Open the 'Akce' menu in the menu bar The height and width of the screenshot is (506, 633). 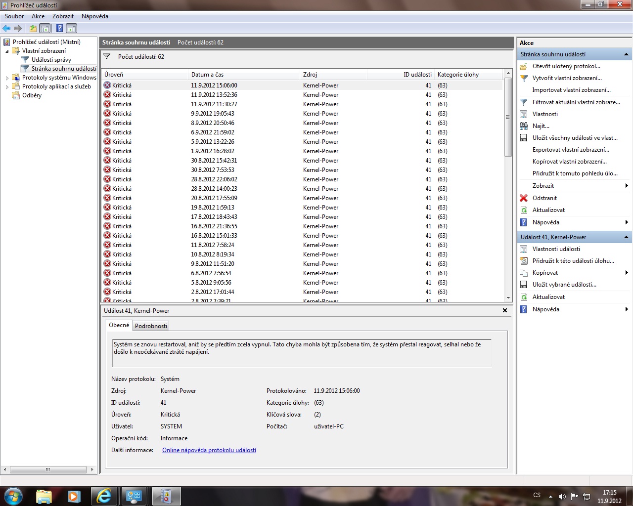(x=38, y=16)
